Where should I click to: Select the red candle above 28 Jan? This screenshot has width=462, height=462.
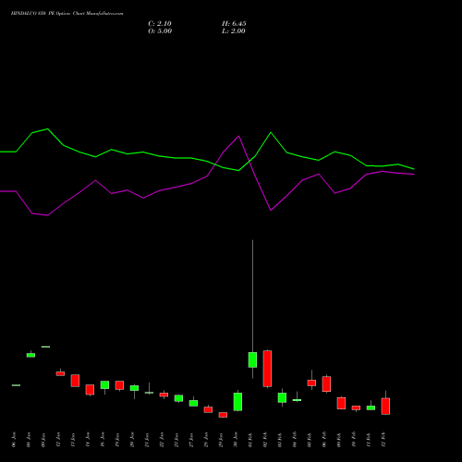pyautogui.click(x=208, y=409)
